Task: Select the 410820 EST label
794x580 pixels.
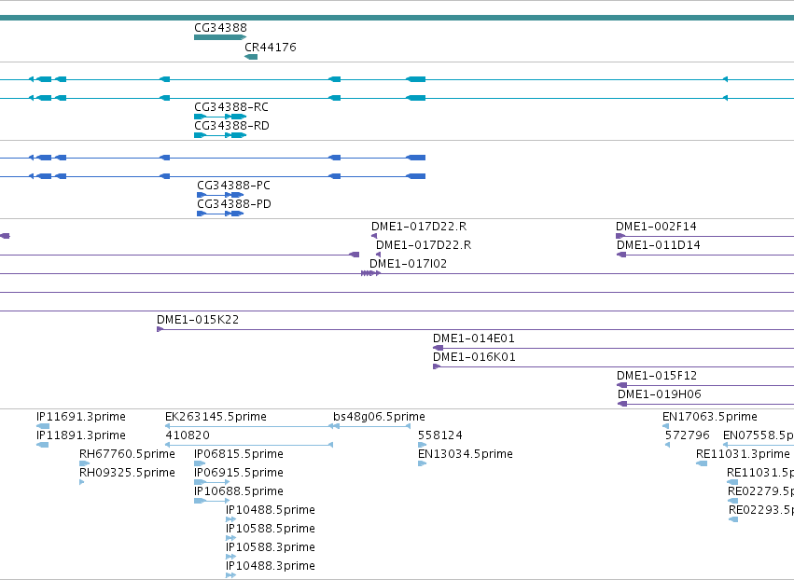Action: pos(188,435)
